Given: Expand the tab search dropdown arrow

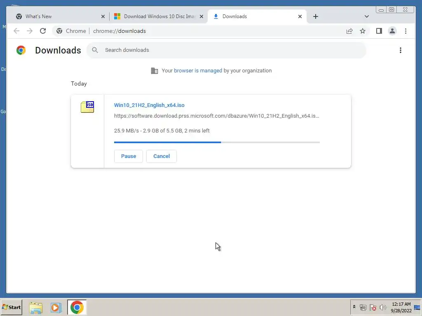Looking at the screenshot, I should coord(366,16).
